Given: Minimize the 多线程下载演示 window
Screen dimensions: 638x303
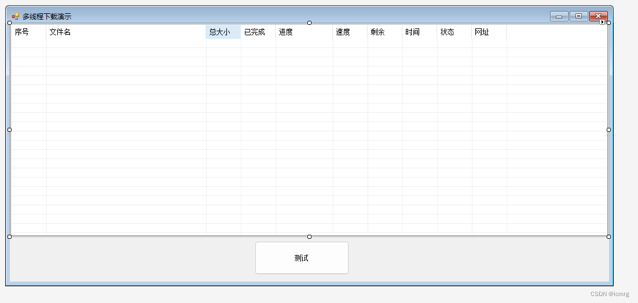Looking at the screenshot, I should [x=559, y=16].
